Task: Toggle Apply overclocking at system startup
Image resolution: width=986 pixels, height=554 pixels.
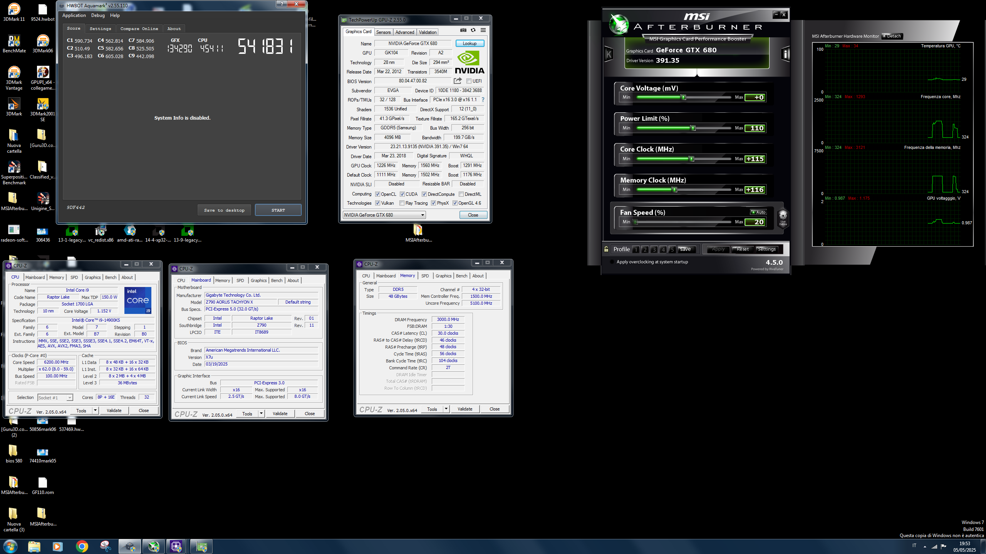Action: tap(612, 262)
